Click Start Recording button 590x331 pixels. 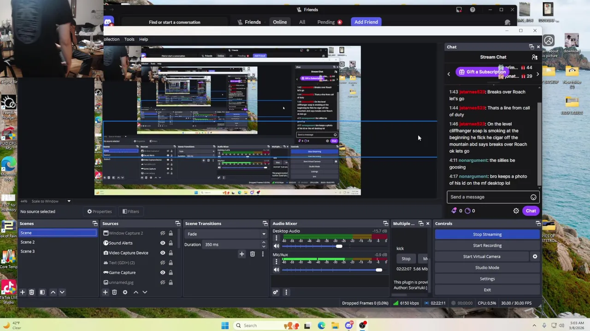(x=487, y=245)
